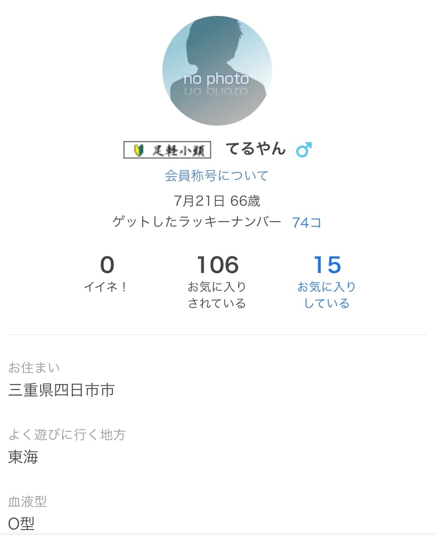Click the 7月21日 66歳 birthday text
This screenshot has width=435, height=535.
coord(217,201)
